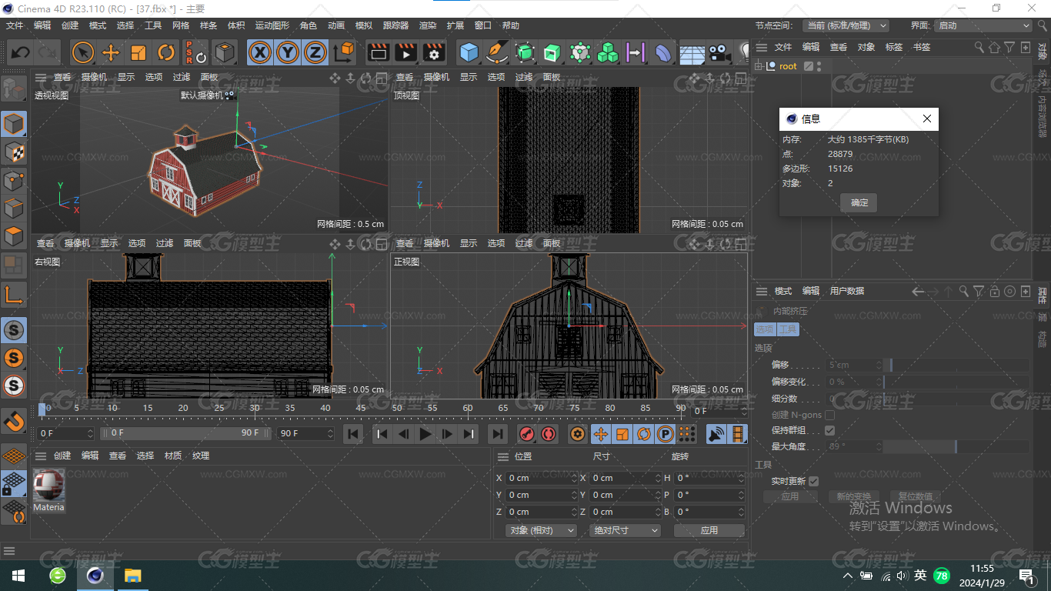Open the Material Manager hamburger menu
Image resolution: width=1051 pixels, height=591 pixels.
tap(41, 456)
